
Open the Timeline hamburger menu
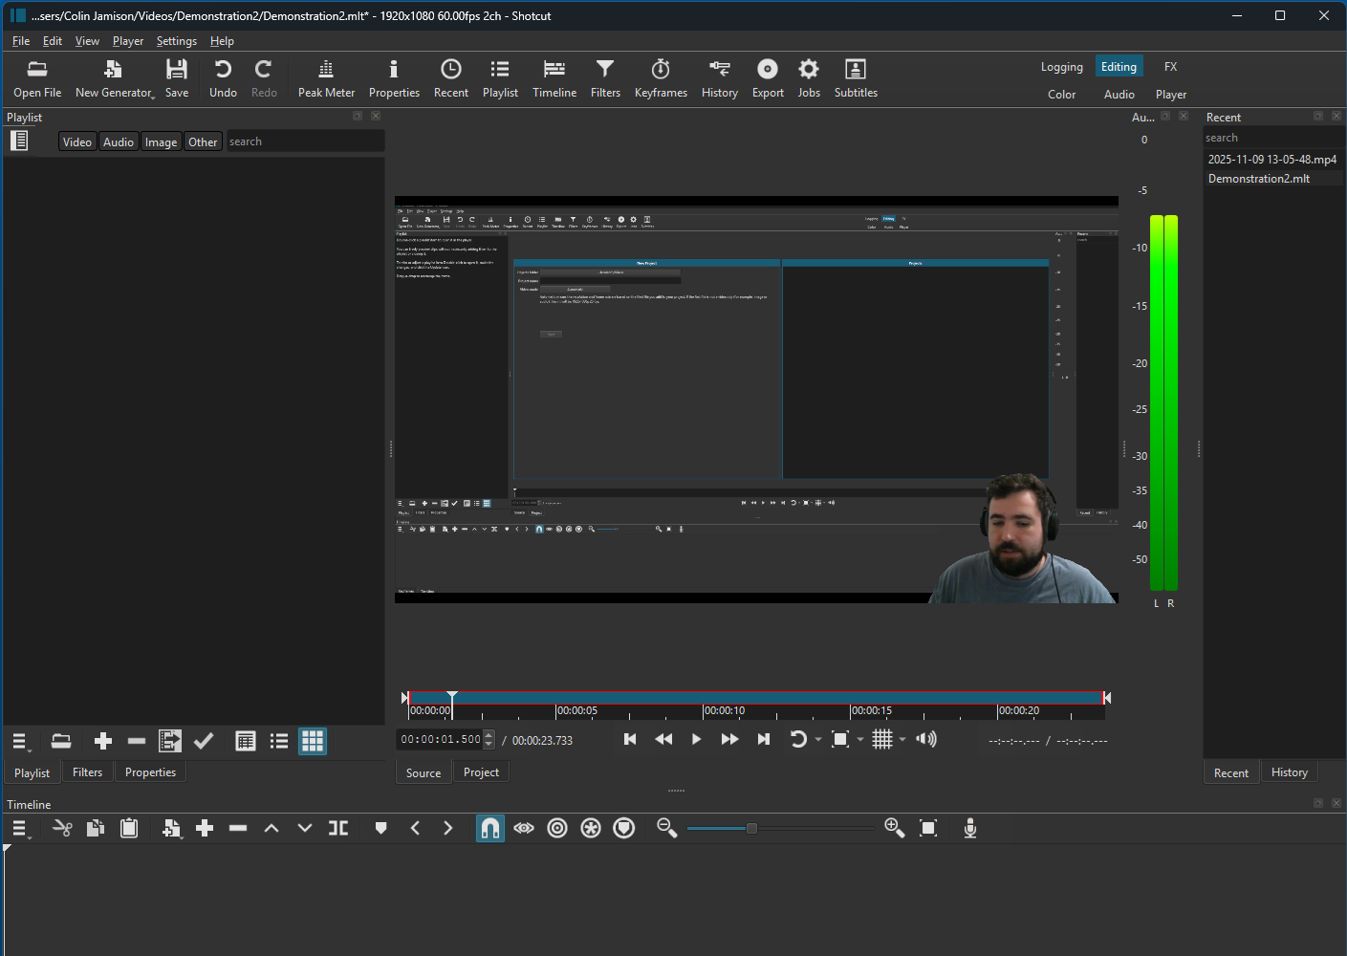(x=20, y=828)
